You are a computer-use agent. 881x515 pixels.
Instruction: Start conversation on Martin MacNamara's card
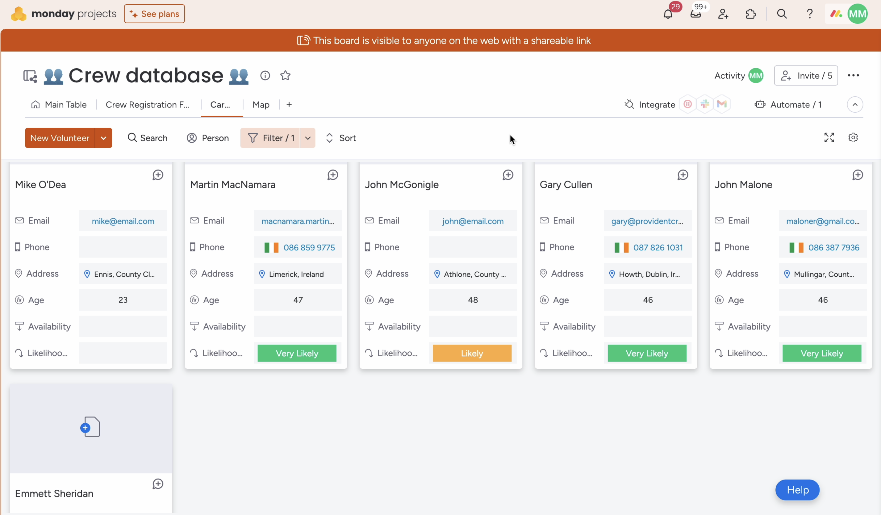point(332,175)
